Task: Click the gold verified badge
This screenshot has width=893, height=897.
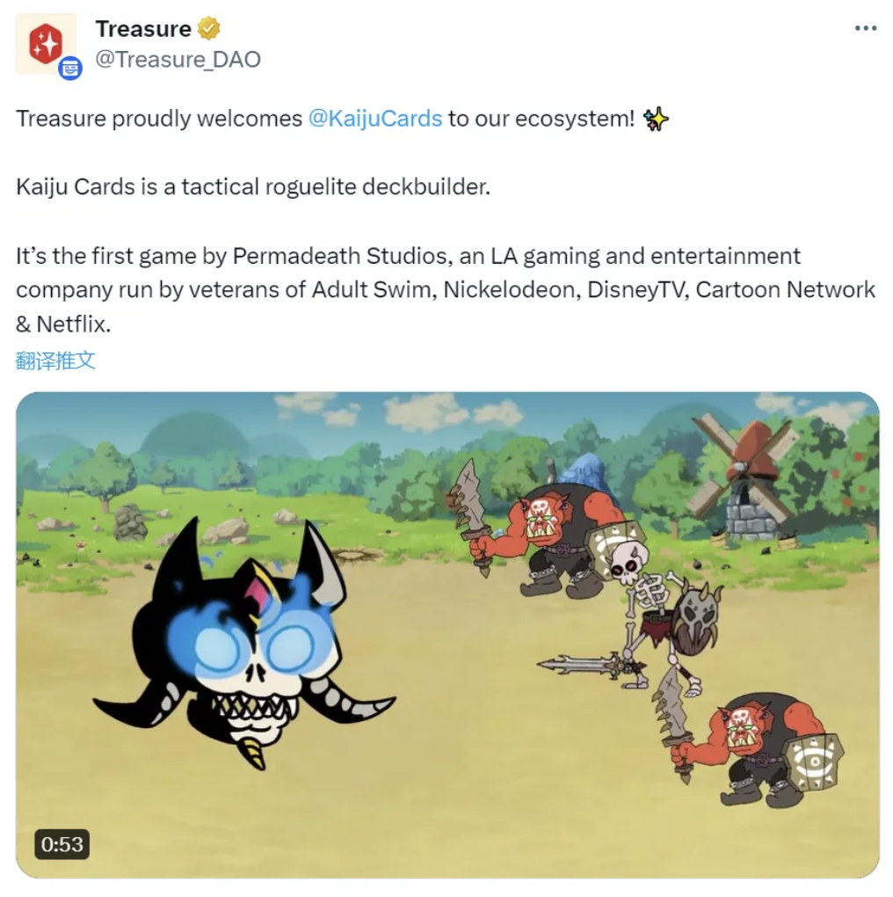Action: pyautogui.click(x=208, y=29)
